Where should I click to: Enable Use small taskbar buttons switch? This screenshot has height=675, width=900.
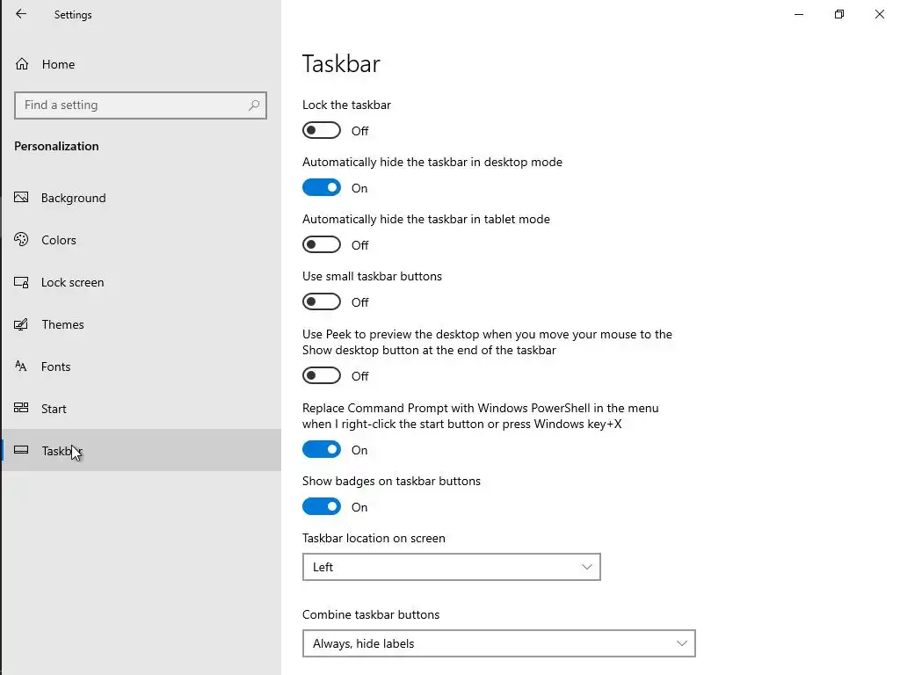[322, 302]
